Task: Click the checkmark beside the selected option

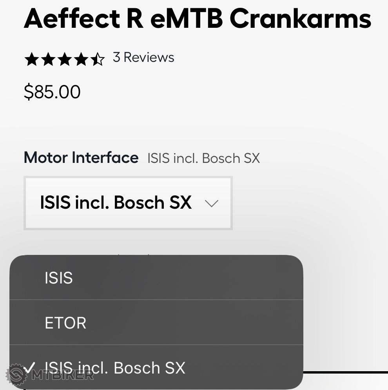Action: point(29,368)
